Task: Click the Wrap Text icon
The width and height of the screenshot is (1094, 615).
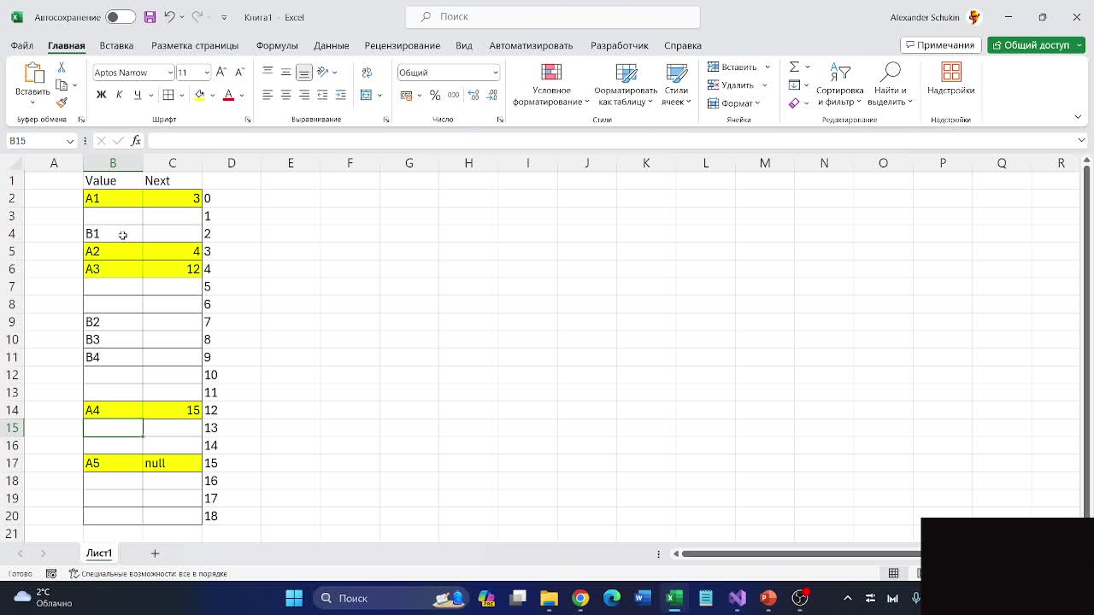Action: (x=367, y=73)
